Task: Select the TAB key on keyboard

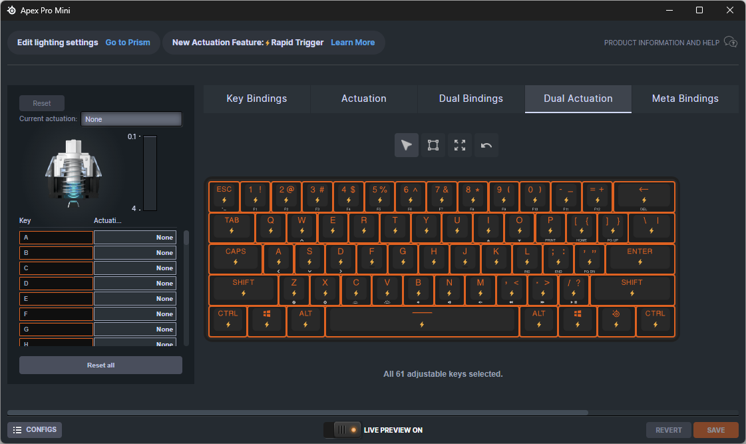Action: (232, 228)
